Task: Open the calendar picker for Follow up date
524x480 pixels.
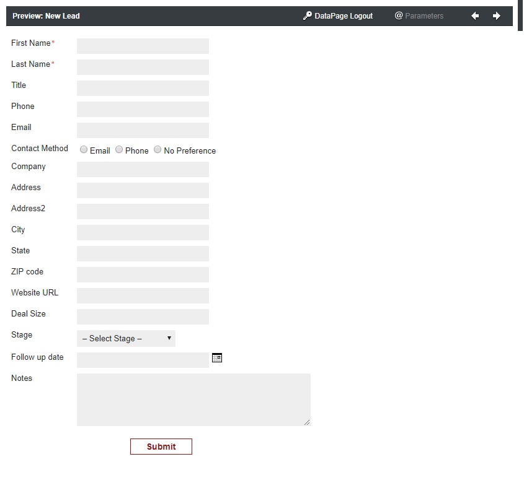Action: tap(217, 358)
